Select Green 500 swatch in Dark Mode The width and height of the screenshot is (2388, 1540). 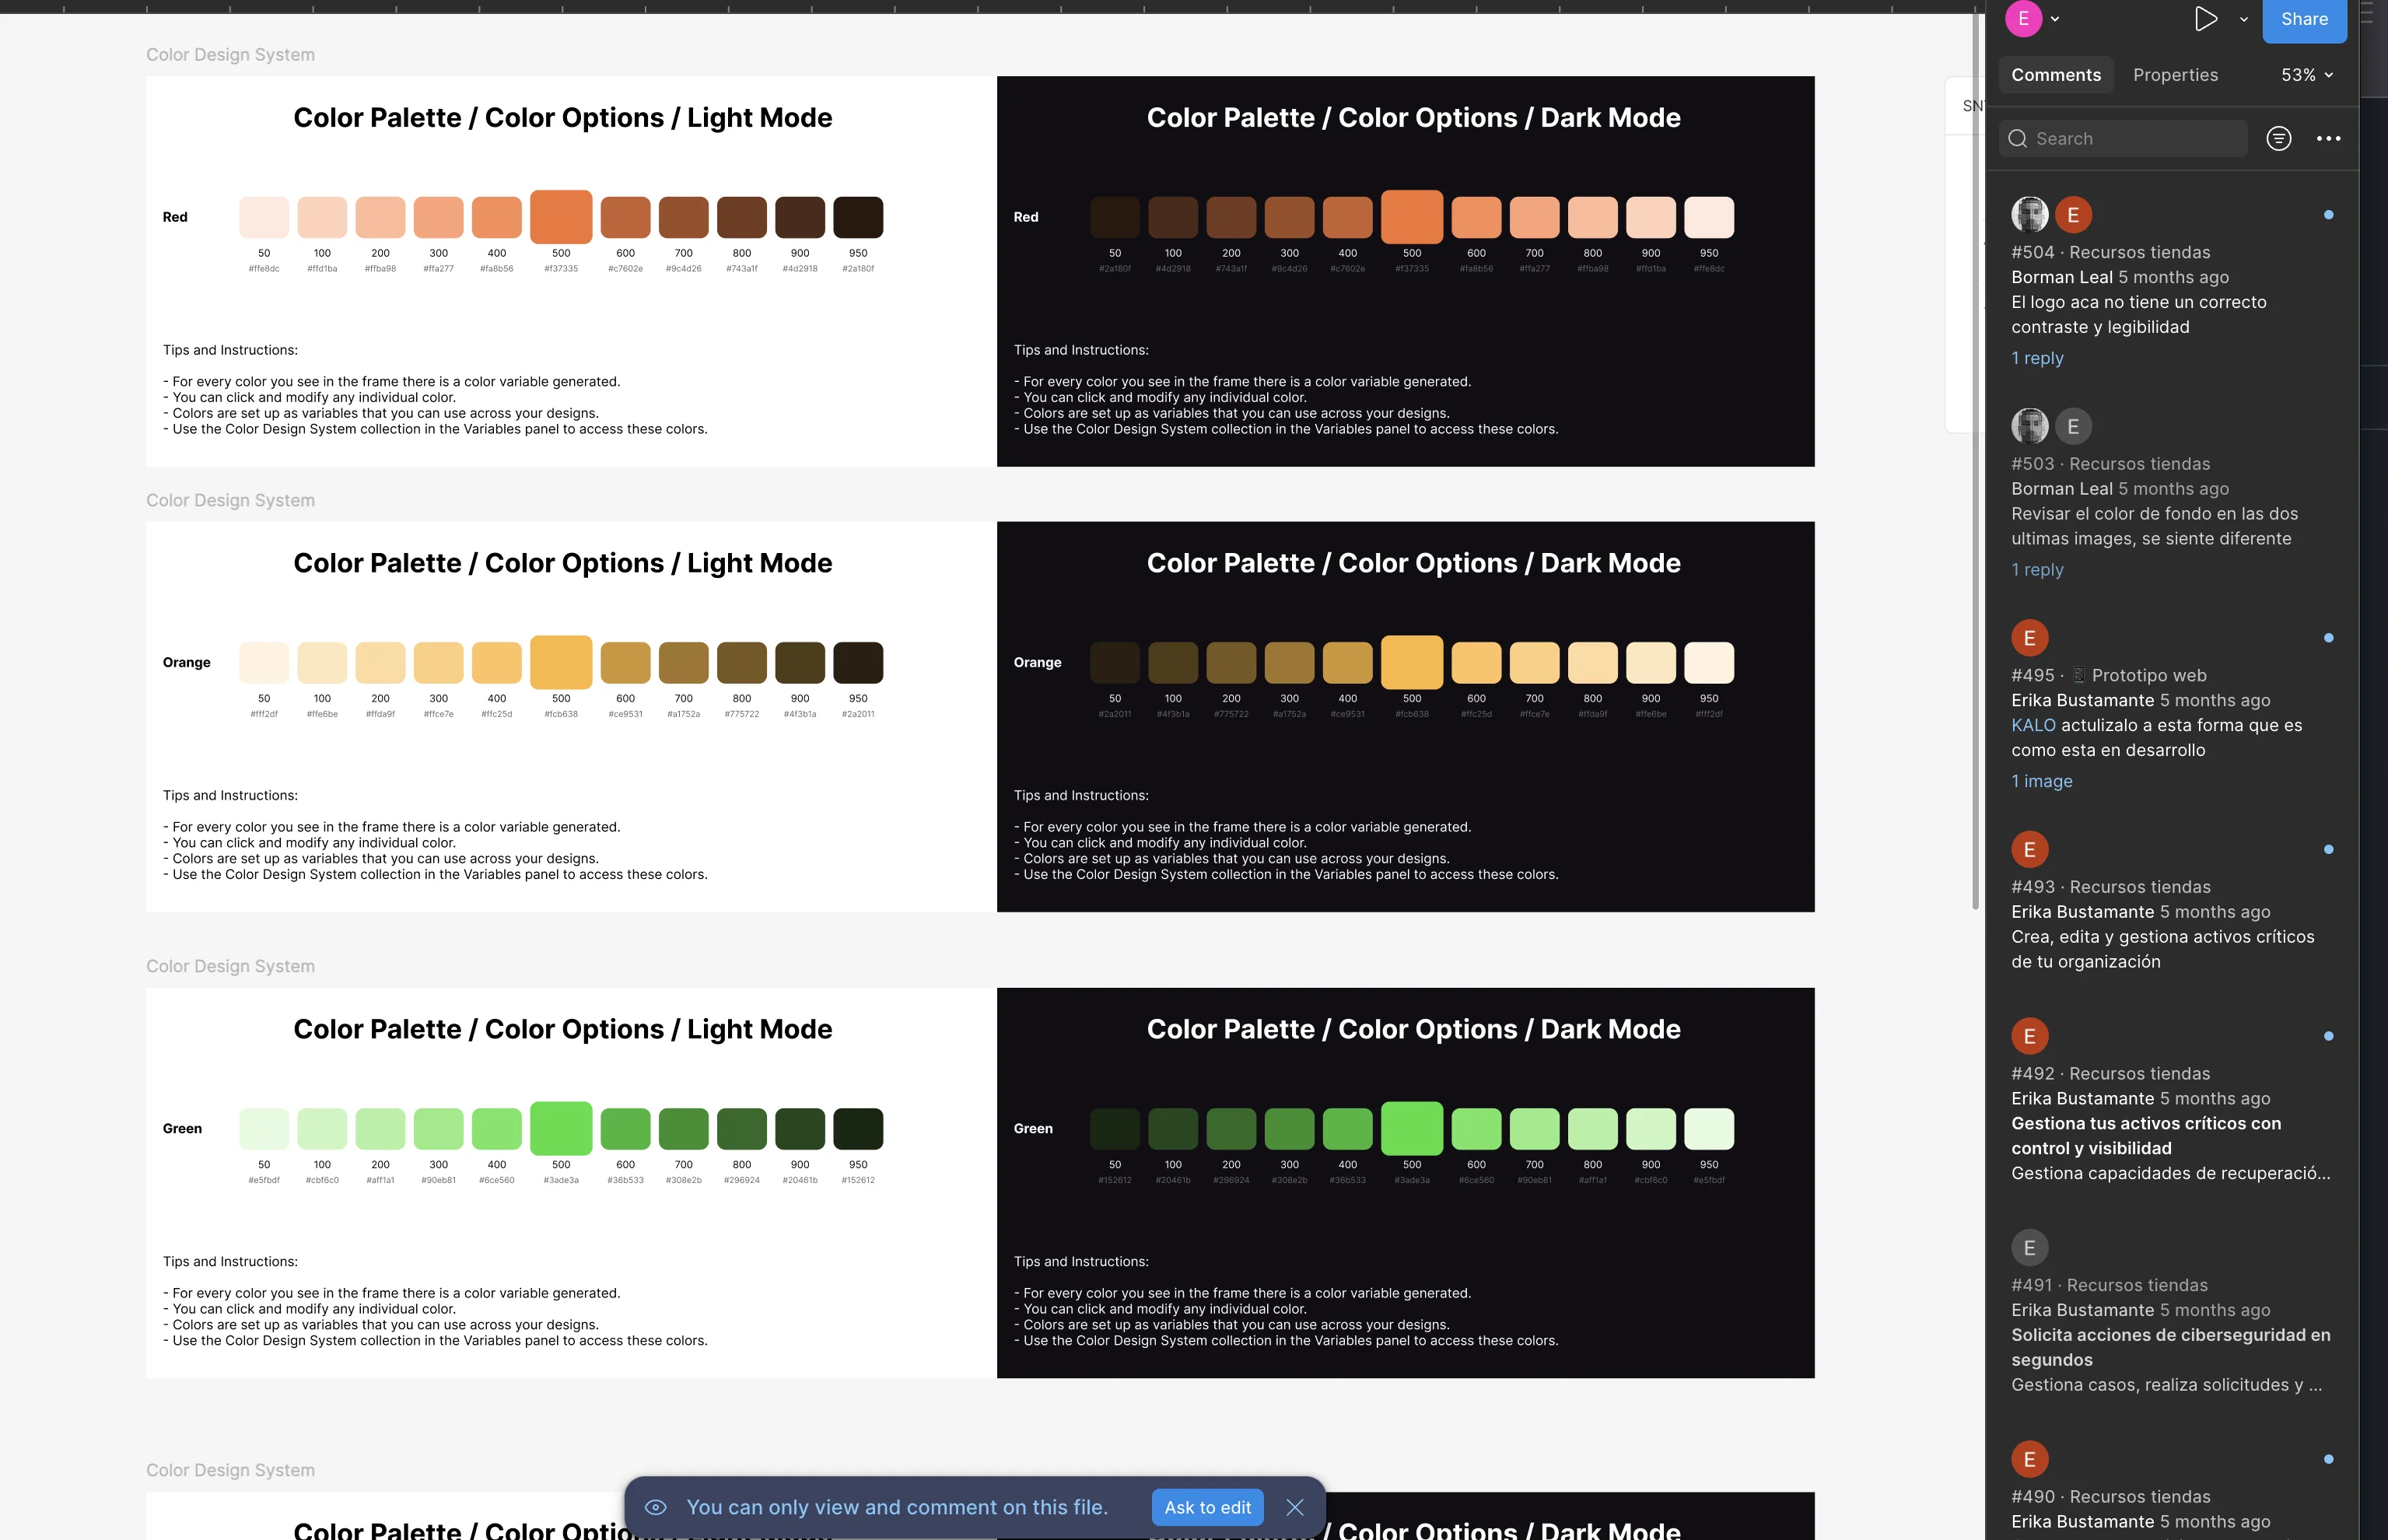click(x=1412, y=1128)
